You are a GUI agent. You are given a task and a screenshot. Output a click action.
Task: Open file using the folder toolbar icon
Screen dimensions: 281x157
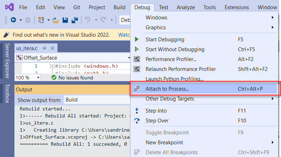click(x=55, y=20)
